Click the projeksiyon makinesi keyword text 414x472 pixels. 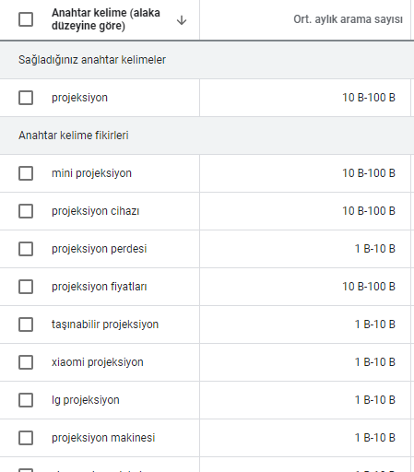(x=103, y=438)
